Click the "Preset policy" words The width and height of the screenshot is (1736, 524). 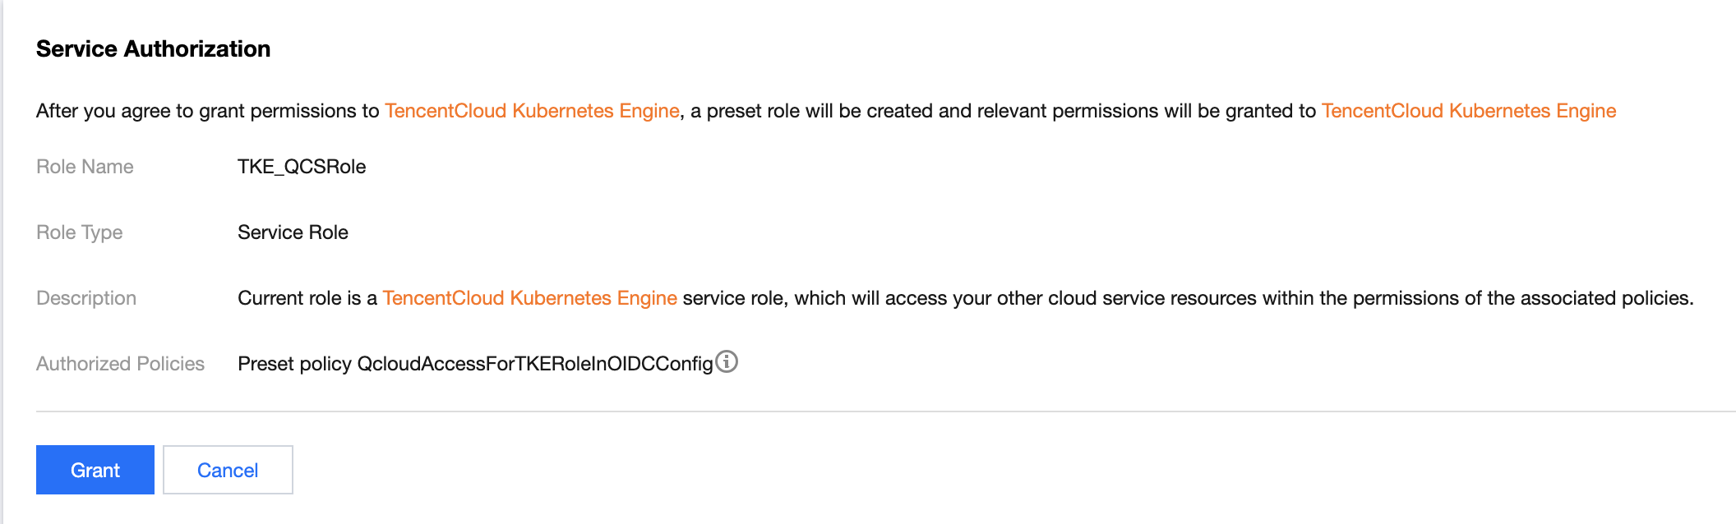pos(294,364)
